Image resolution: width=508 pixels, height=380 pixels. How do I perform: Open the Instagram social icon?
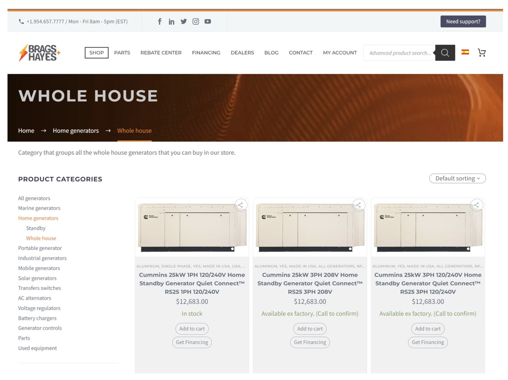196,21
